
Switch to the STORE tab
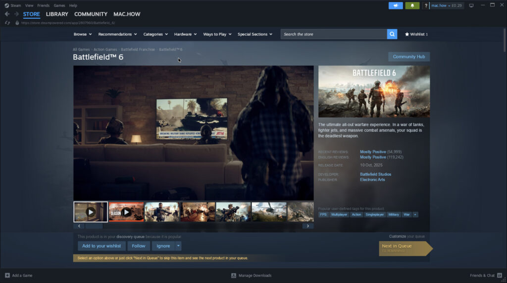[x=31, y=14]
